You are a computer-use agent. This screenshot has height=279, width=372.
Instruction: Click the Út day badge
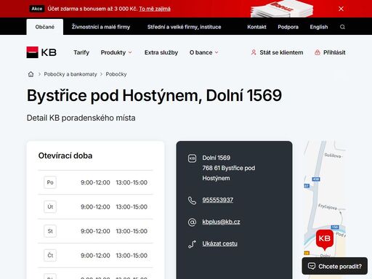click(x=50, y=206)
